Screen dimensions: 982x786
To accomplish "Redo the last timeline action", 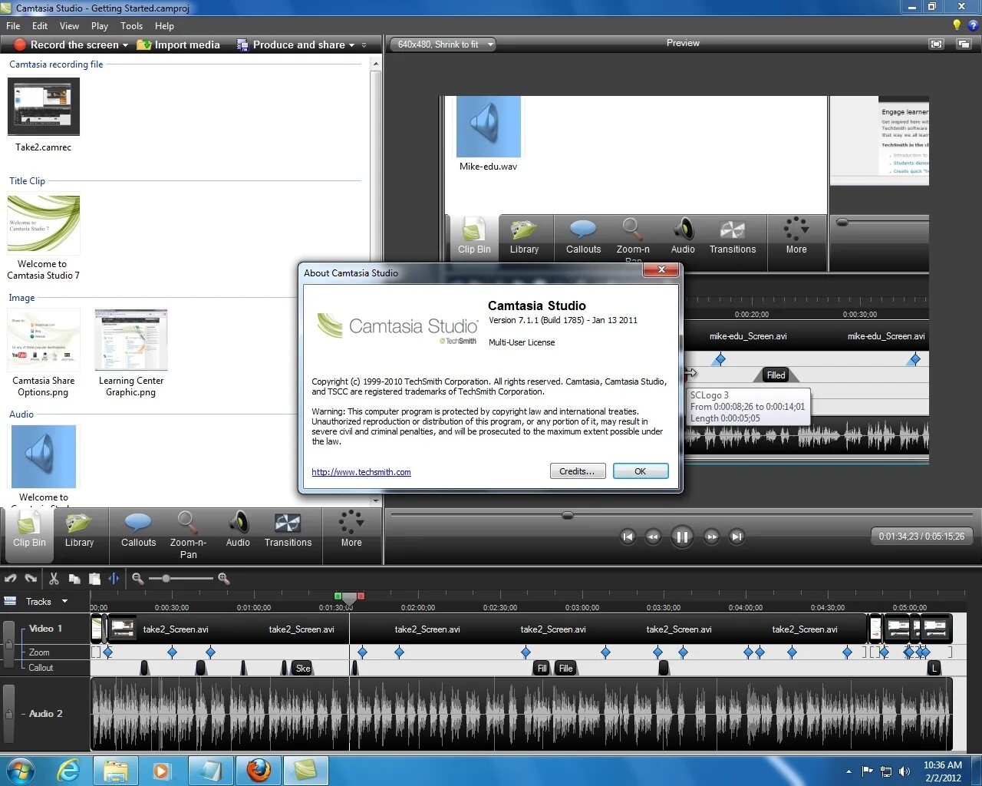I will coord(31,579).
